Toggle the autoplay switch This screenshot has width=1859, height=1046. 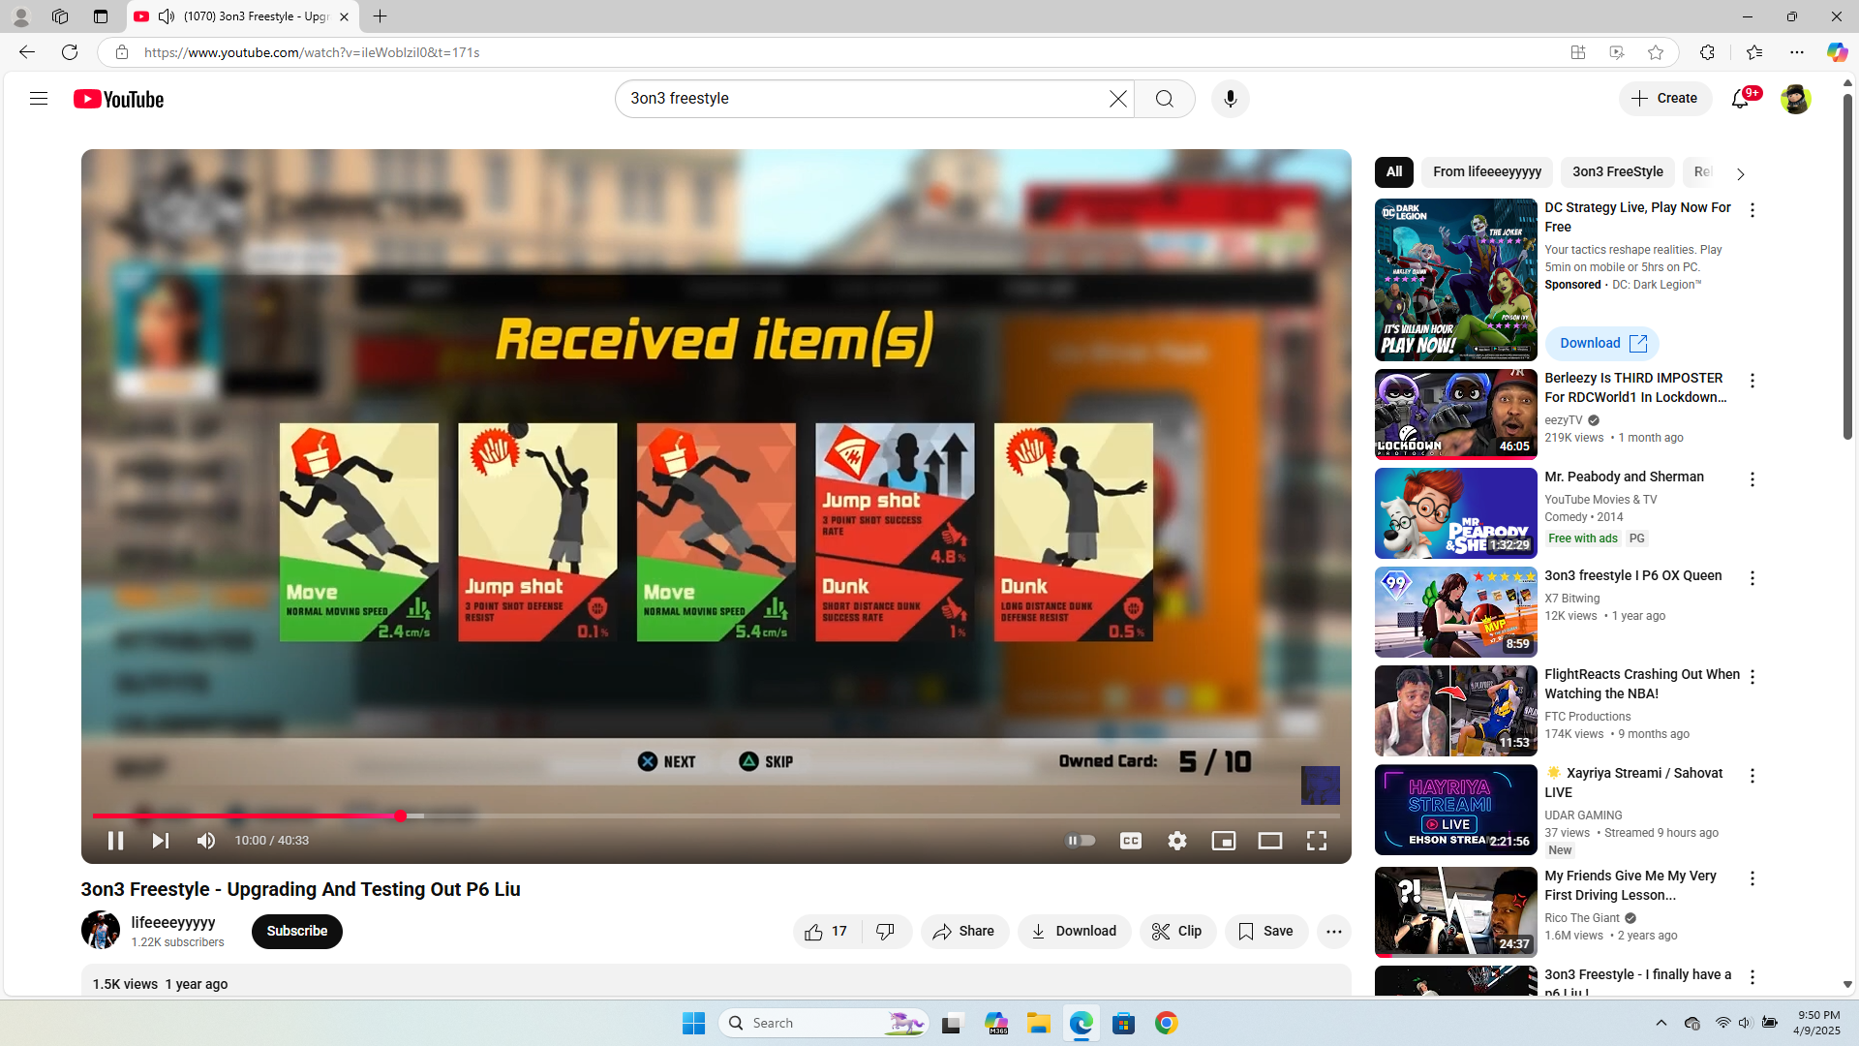pos(1081,841)
